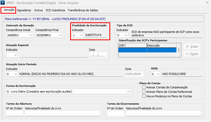Toggle Houve Mudança no Plano de Contas

pos(144,96)
